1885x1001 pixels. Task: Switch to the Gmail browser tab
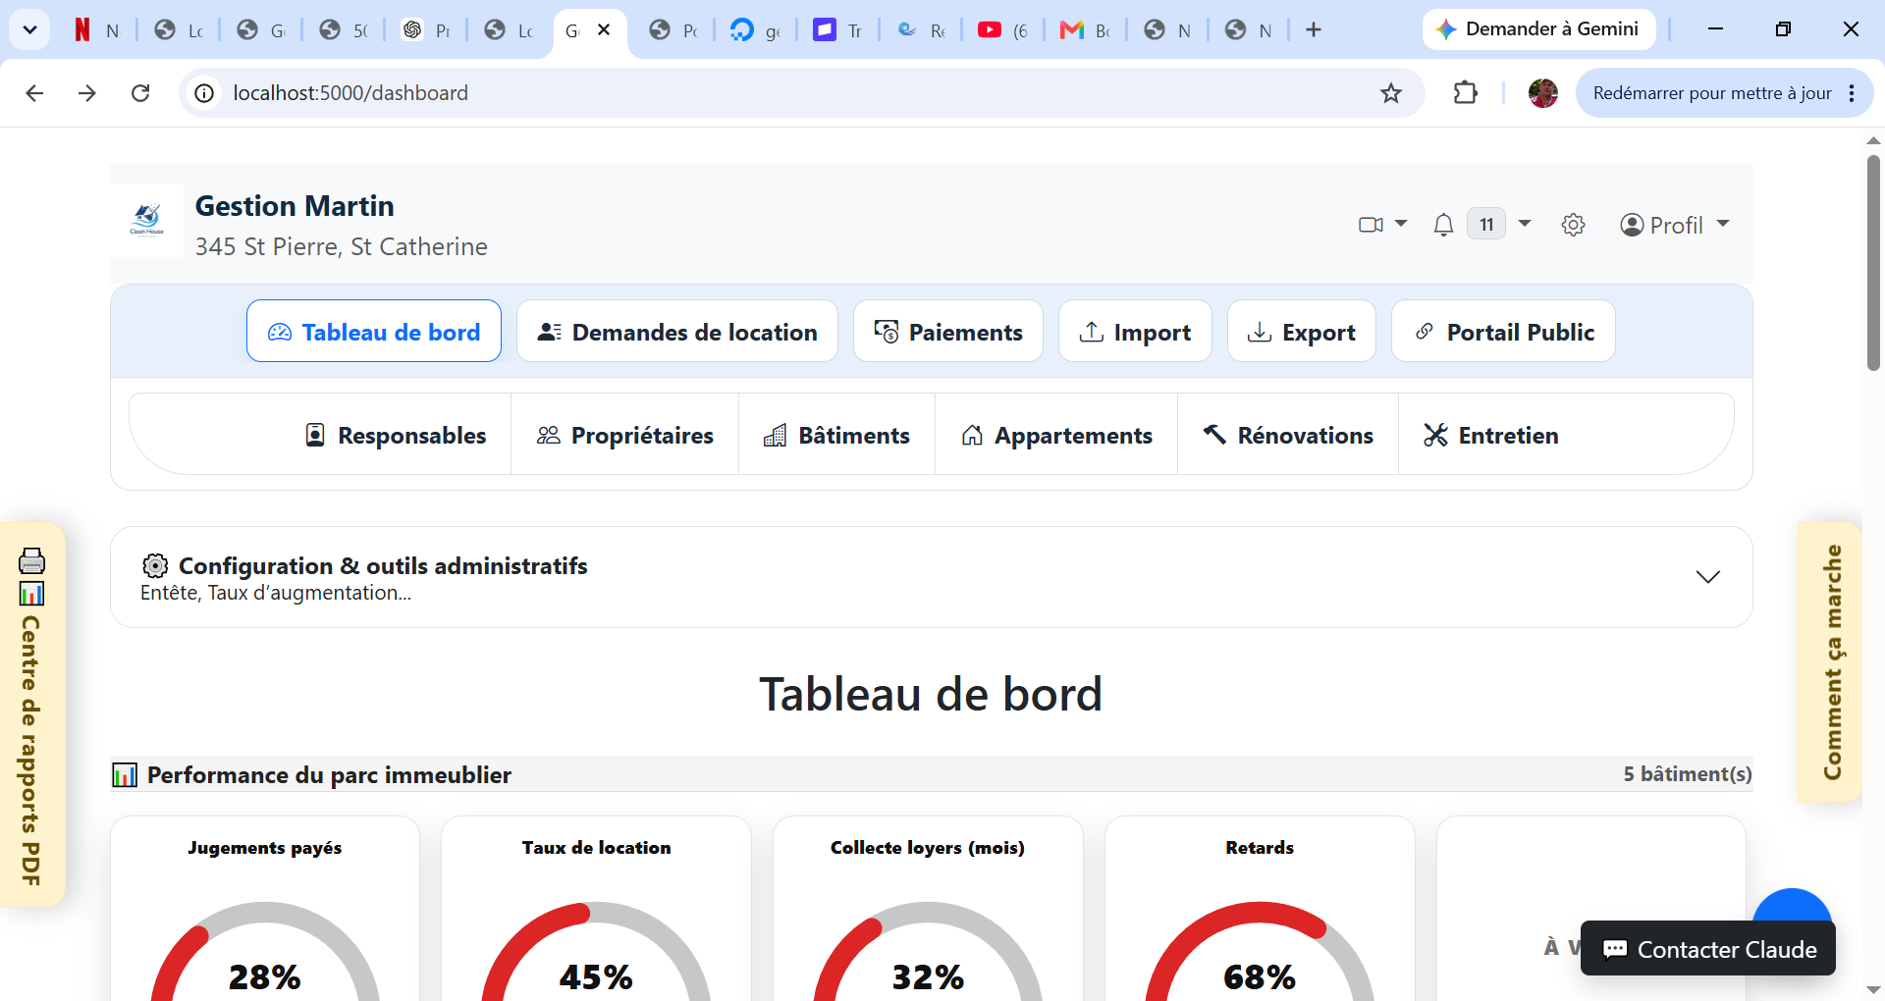(x=1086, y=29)
